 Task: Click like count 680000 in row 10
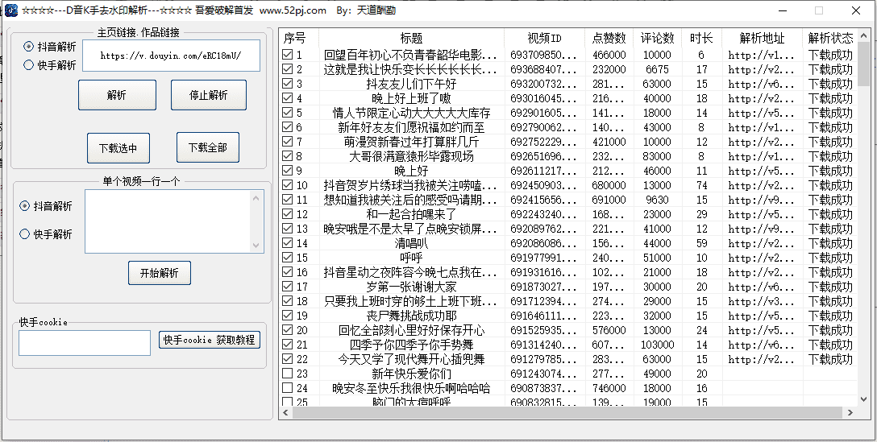609,185
